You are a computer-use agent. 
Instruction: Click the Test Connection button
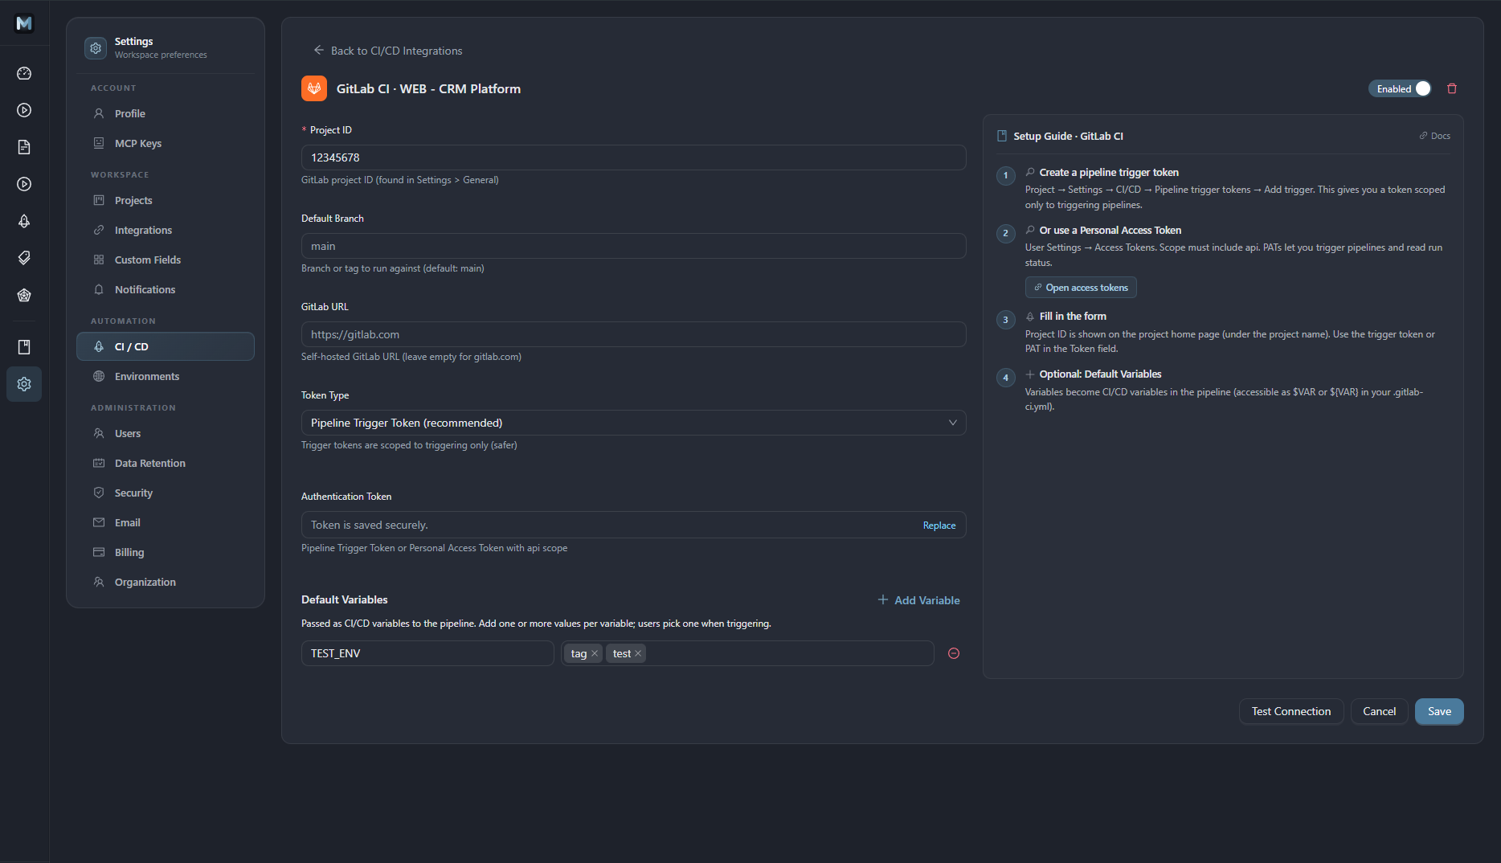1291,711
